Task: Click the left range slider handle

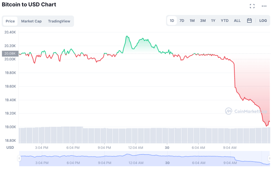Action: point(19,158)
